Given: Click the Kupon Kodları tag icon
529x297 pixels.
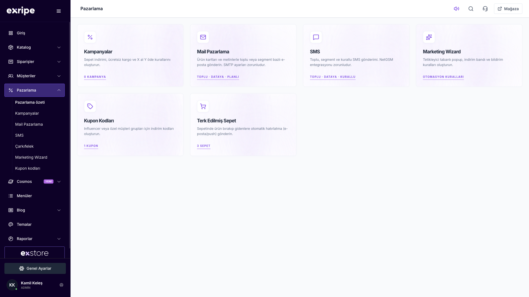Looking at the screenshot, I should (90, 106).
